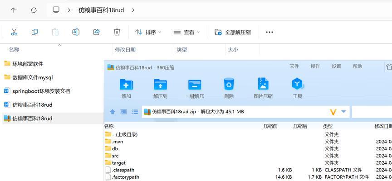Open the 设置 menu in 360压缩

coord(336,66)
